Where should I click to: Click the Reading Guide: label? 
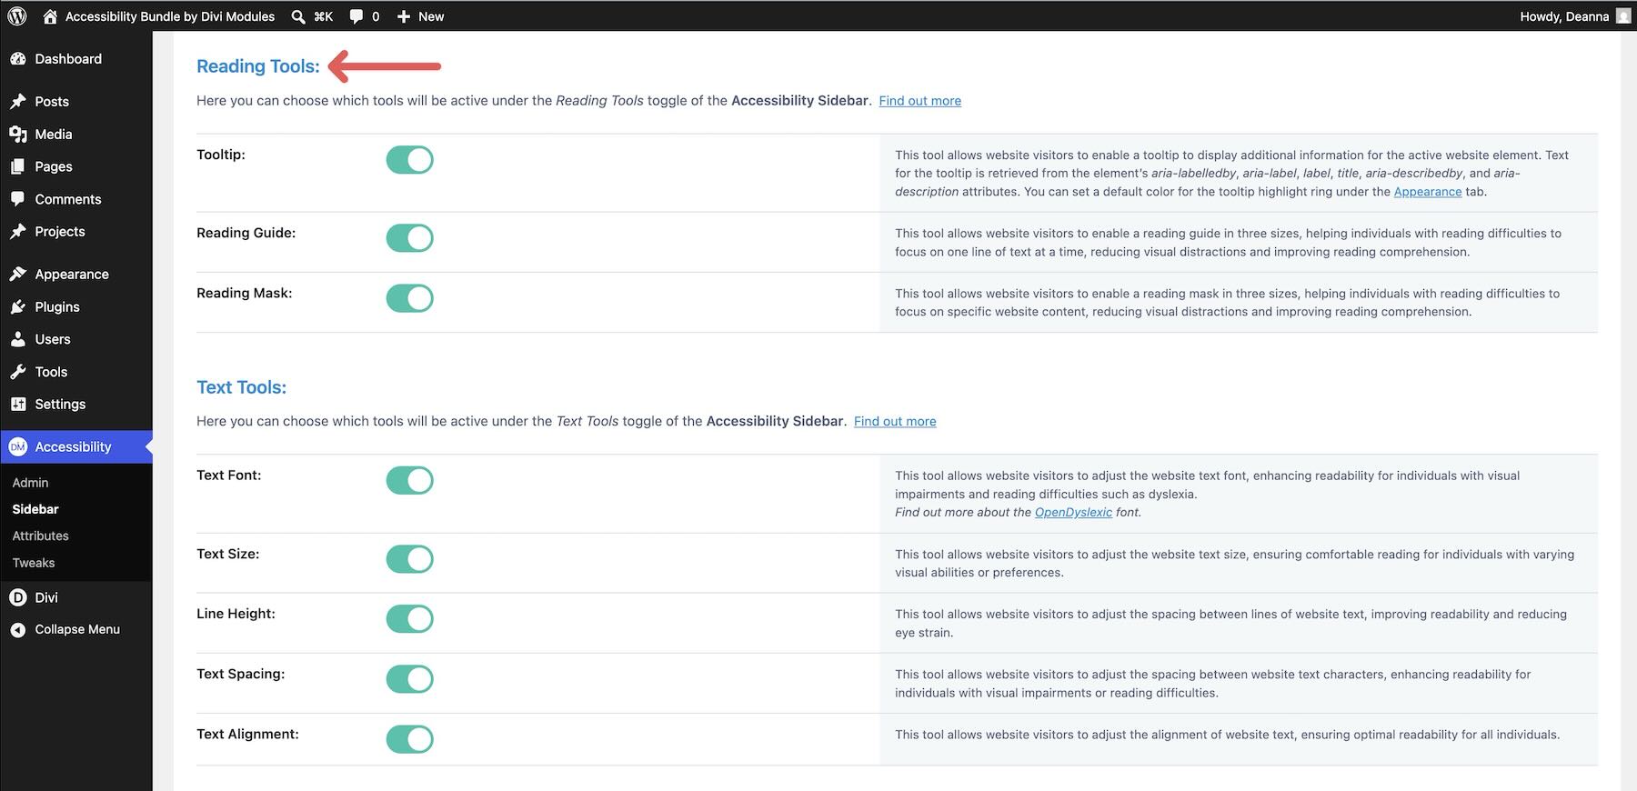click(246, 233)
